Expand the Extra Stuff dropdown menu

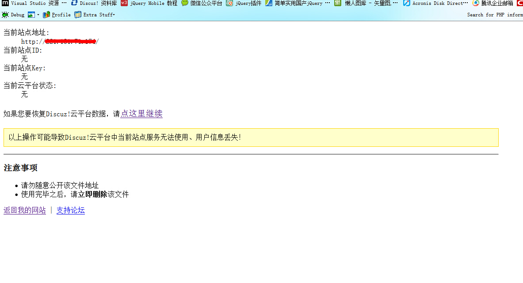(x=114, y=15)
